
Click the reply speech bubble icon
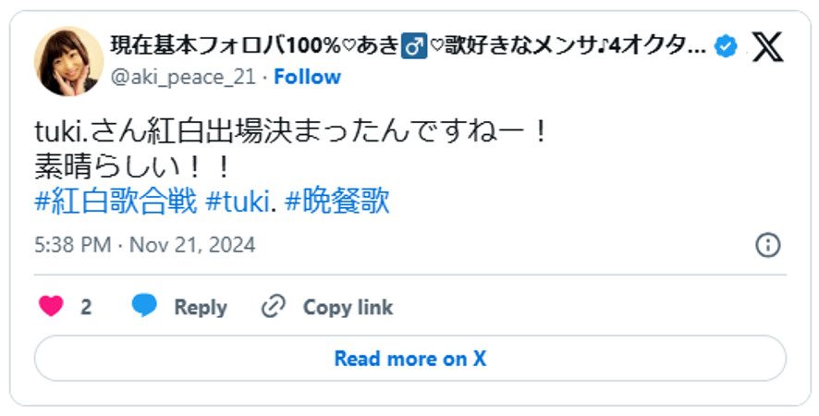(x=145, y=307)
